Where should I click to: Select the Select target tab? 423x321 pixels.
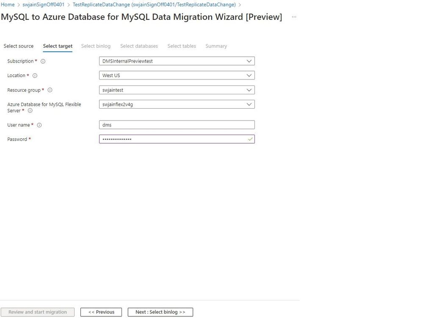pos(58,46)
